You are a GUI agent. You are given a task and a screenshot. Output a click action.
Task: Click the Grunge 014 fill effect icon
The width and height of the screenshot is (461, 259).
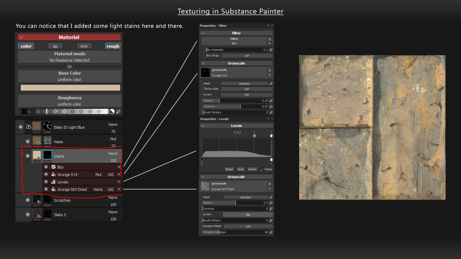53,174
